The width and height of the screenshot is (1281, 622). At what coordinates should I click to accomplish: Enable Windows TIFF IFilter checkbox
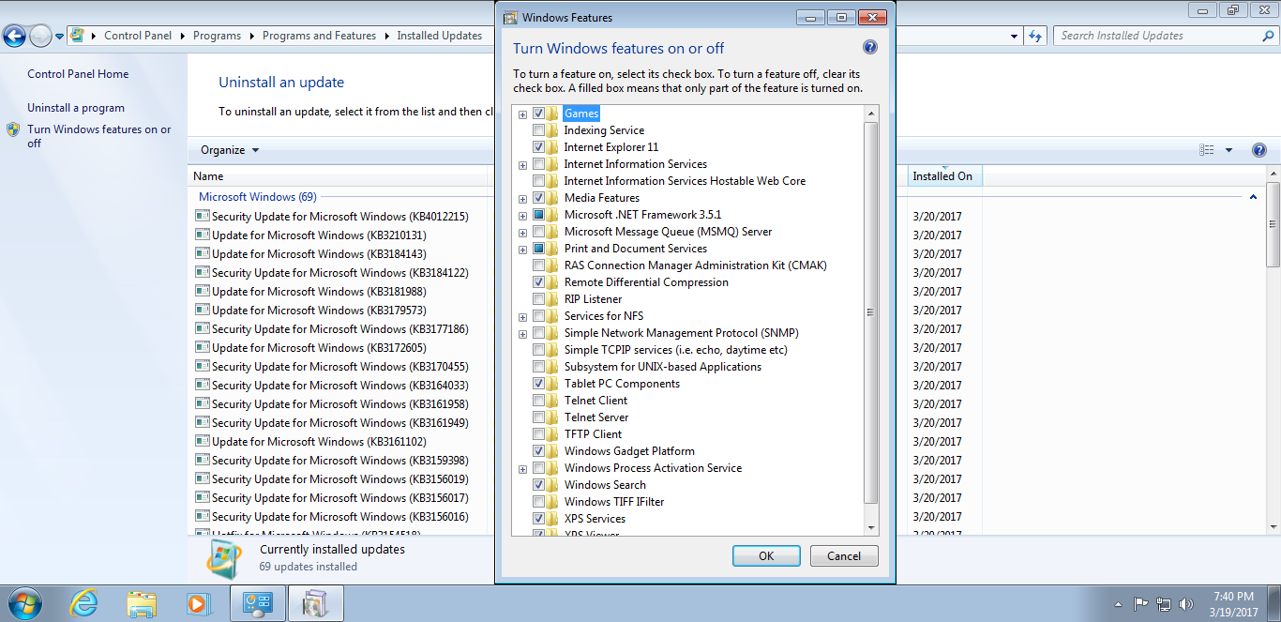pyautogui.click(x=538, y=502)
